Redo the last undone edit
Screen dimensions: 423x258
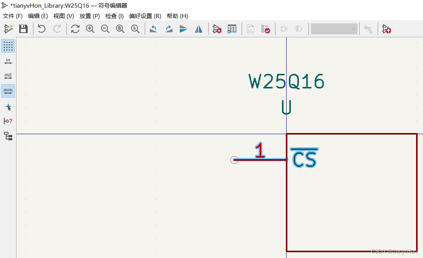(57, 28)
